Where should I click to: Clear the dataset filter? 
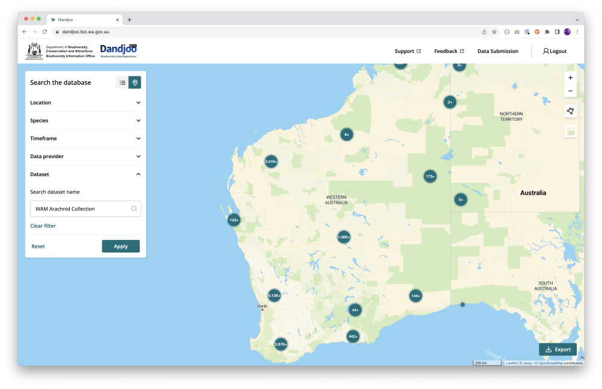(x=43, y=226)
